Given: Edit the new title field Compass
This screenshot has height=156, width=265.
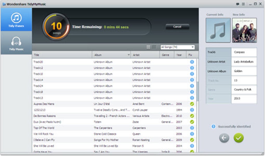Looking at the screenshot, I should (244, 52).
